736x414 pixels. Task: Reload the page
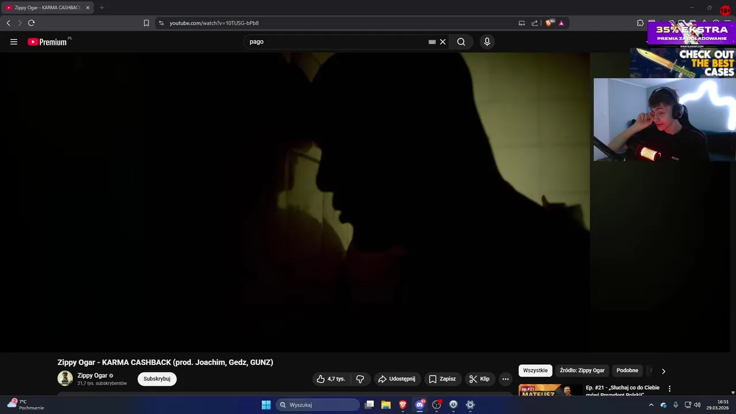click(x=31, y=23)
